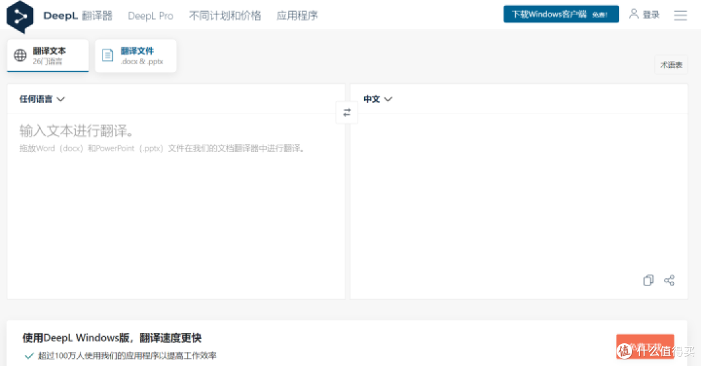Open the 术语表 glossary button
This screenshot has height=366, width=701.
click(671, 65)
